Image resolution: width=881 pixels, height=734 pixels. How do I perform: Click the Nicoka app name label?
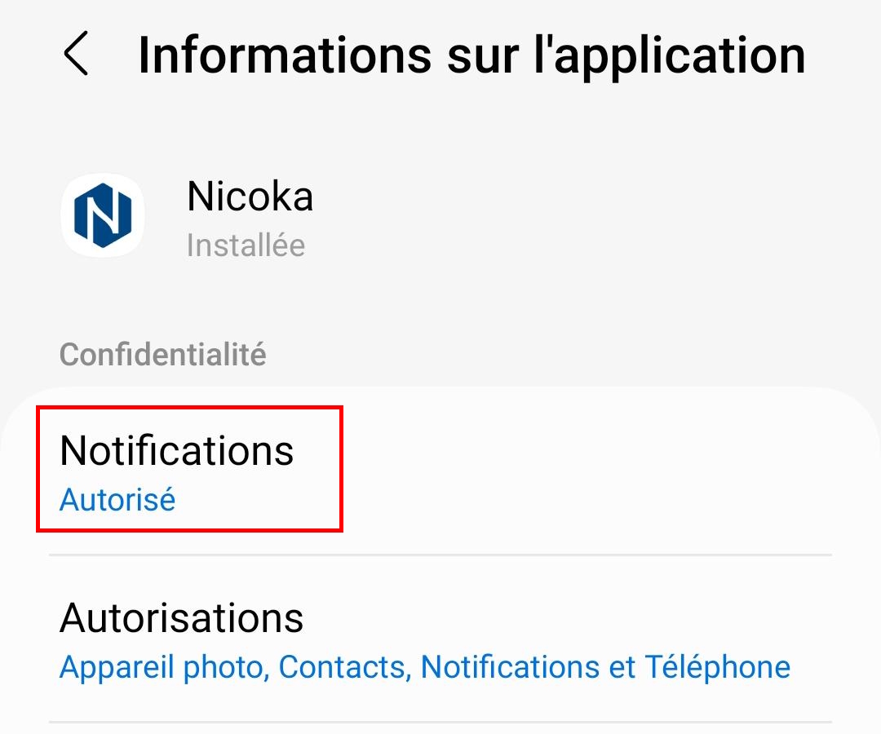point(250,197)
